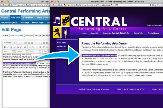The width and height of the screenshot is (163, 108).
Task: Open the Size dropdown
Action: coord(46,51)
